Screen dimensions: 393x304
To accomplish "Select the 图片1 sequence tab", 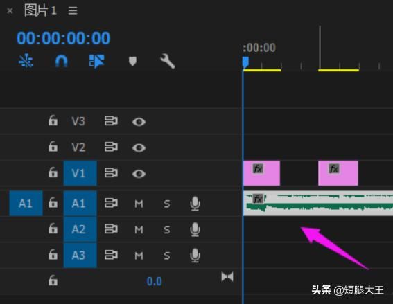I will tap(40, 10).
